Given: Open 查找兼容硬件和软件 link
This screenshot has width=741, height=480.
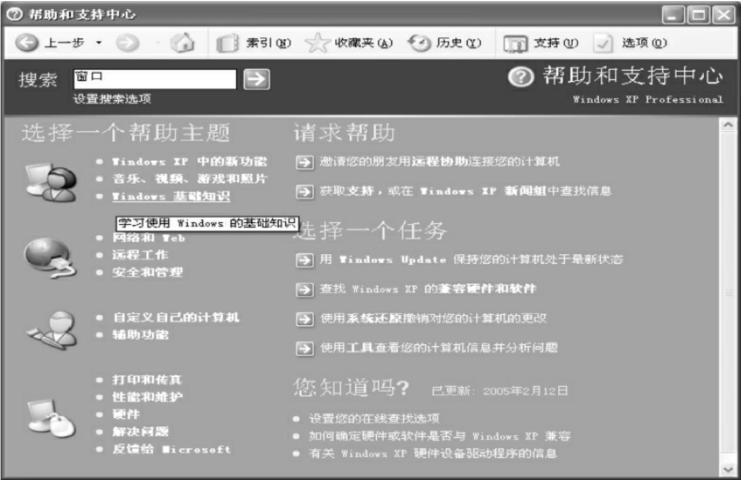Looking at the screenshot, I should pos(428,288).
